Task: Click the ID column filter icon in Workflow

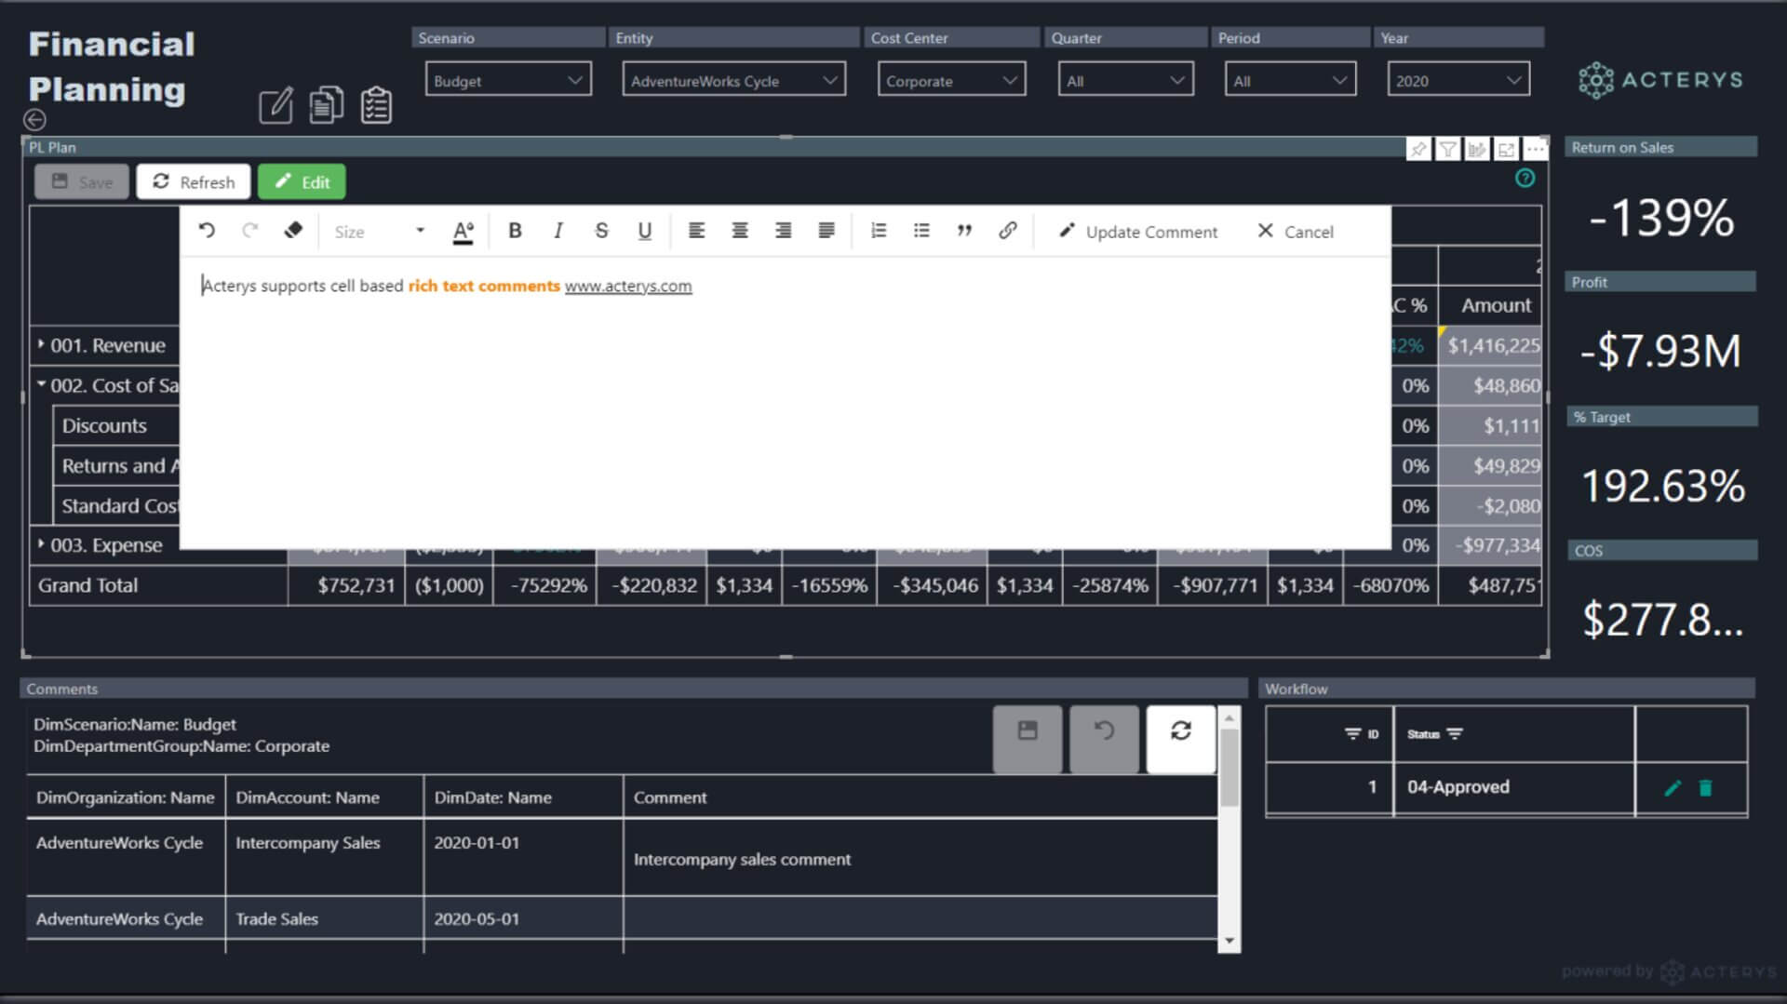Action: [x=1353, y=734]
